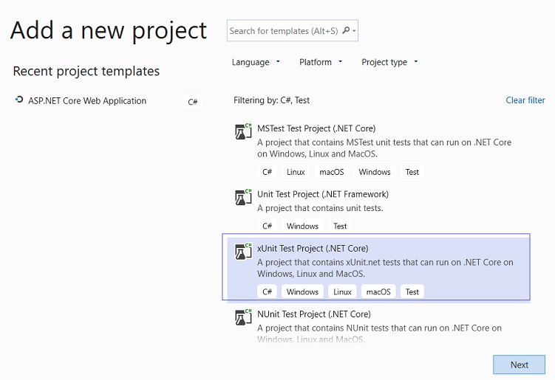Select MSTest Test Project (.NET Core) template

tap(376, 150)
